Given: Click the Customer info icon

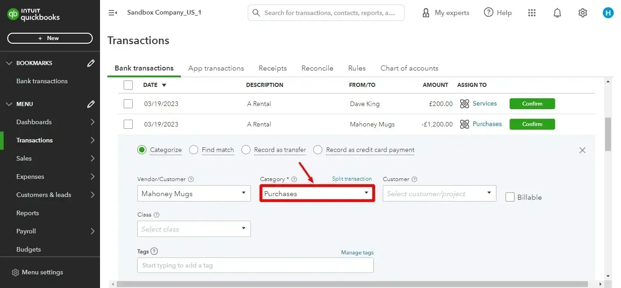Looking at the screenshot, I should [414, 179].
